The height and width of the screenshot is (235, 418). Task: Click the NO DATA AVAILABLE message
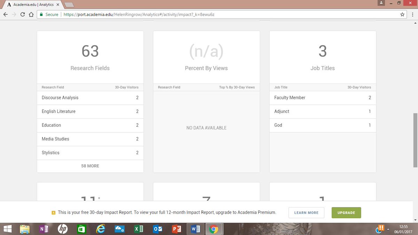coord(206,128)
